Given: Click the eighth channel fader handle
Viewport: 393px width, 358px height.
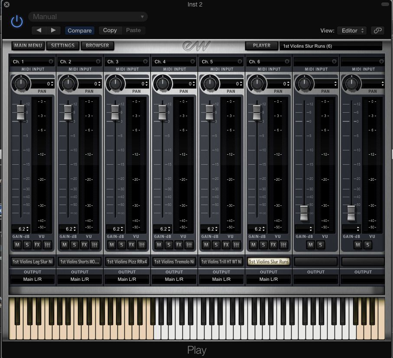Looking at the screenshot, I should click(351, 213).
